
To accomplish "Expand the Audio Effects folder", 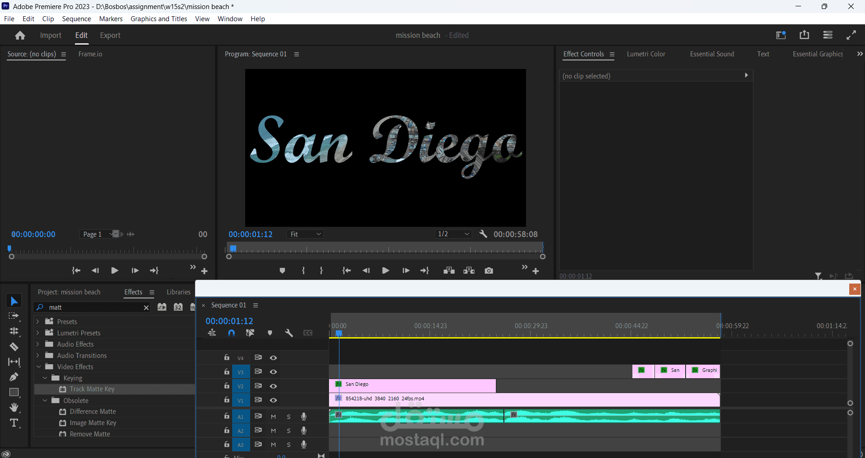I will (38, 344).
